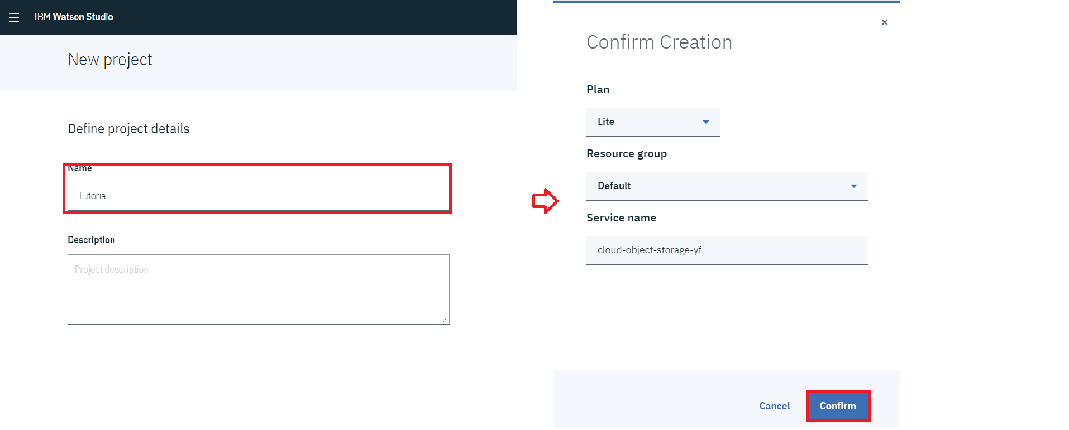Click the IBM Watson Studio title
Image resolution: width=1069 pixels, height=430 pixels.
pos(73,17)
